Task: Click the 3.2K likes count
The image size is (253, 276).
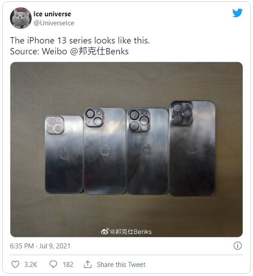Action: [x=31, y=264]
